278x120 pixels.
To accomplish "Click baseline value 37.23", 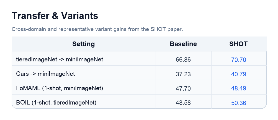I will tap(183, 74).
